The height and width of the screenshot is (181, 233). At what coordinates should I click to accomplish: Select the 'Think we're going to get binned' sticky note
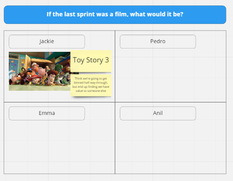[91, 85]
